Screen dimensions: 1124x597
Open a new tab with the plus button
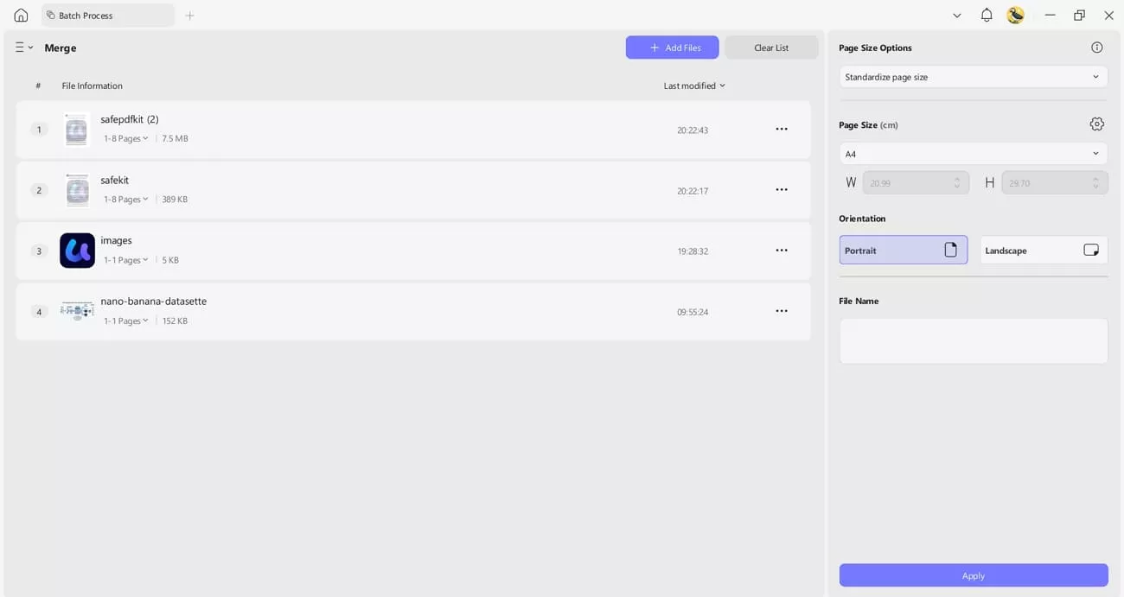190,15
